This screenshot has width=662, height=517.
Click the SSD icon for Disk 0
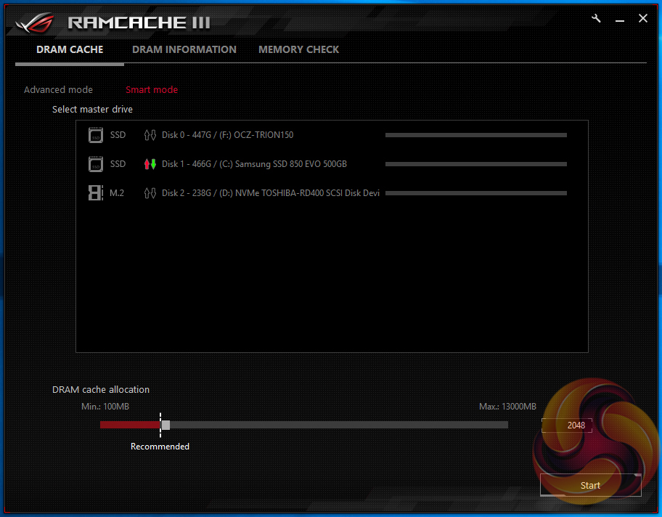pyautogui.click(x=96, y=135)
